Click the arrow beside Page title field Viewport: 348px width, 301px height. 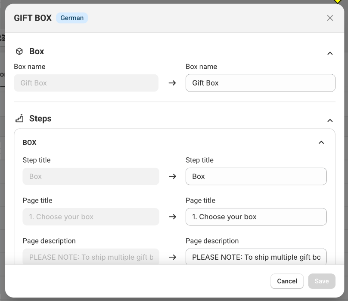pyautogui.click(x=172, y=217)
